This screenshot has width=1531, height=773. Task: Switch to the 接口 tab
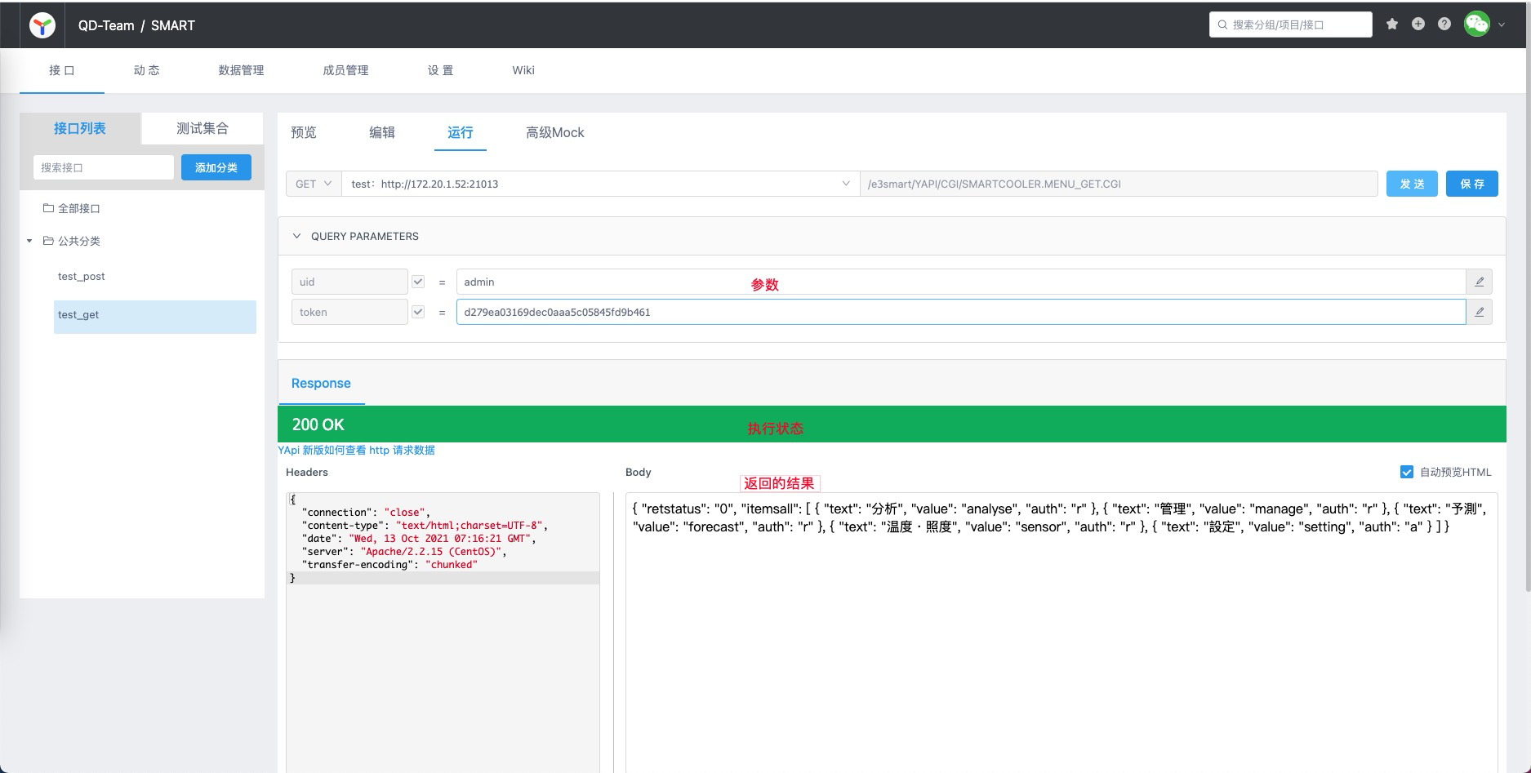[x=62, y=70]
